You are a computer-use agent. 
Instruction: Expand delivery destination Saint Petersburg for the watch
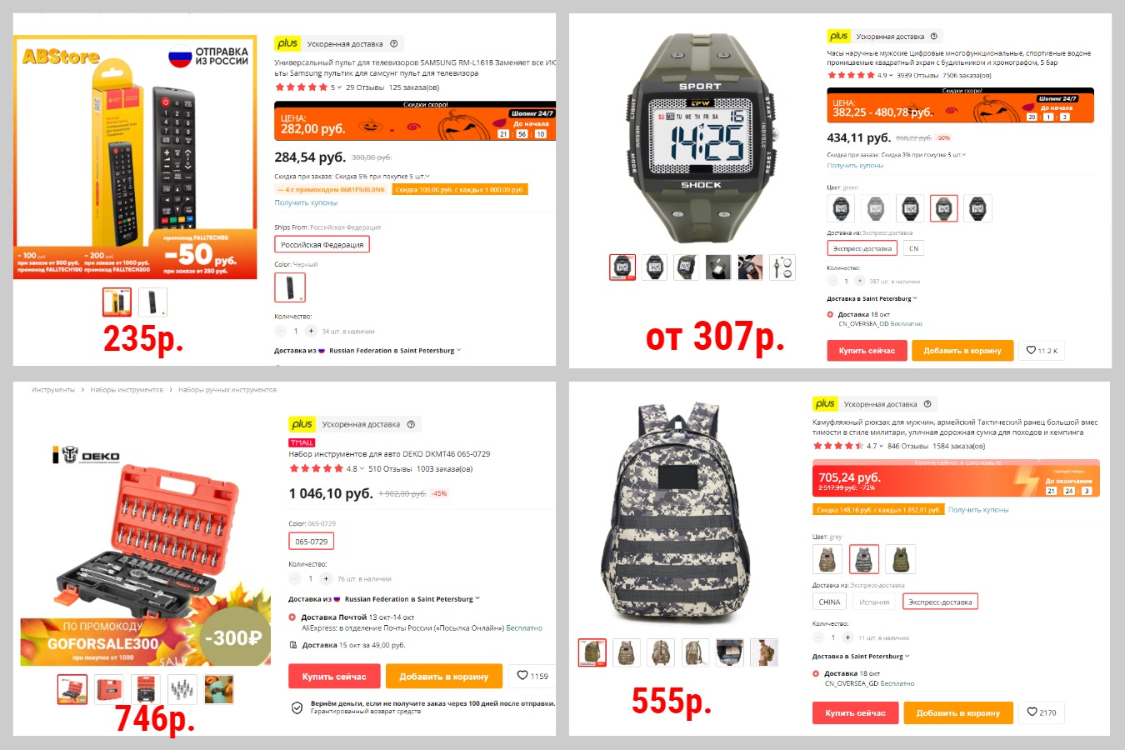tap(872, 298)
